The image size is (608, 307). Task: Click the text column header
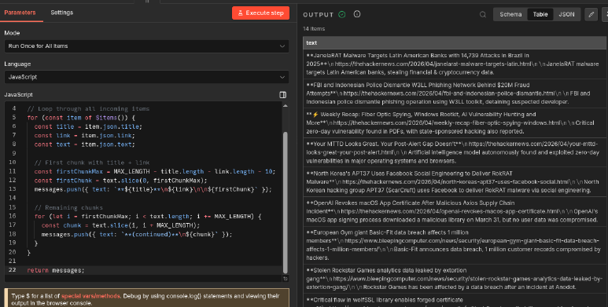(455, 42)
